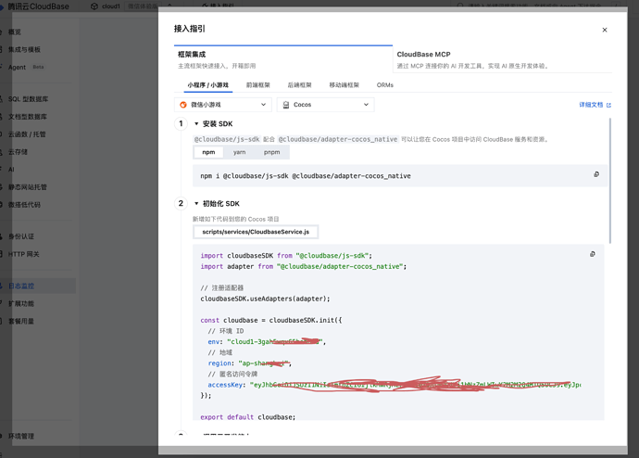Click the @cloudbase/adapter-cocos_native inline code tag
639x458 pixels.
[x=338, y=139]
